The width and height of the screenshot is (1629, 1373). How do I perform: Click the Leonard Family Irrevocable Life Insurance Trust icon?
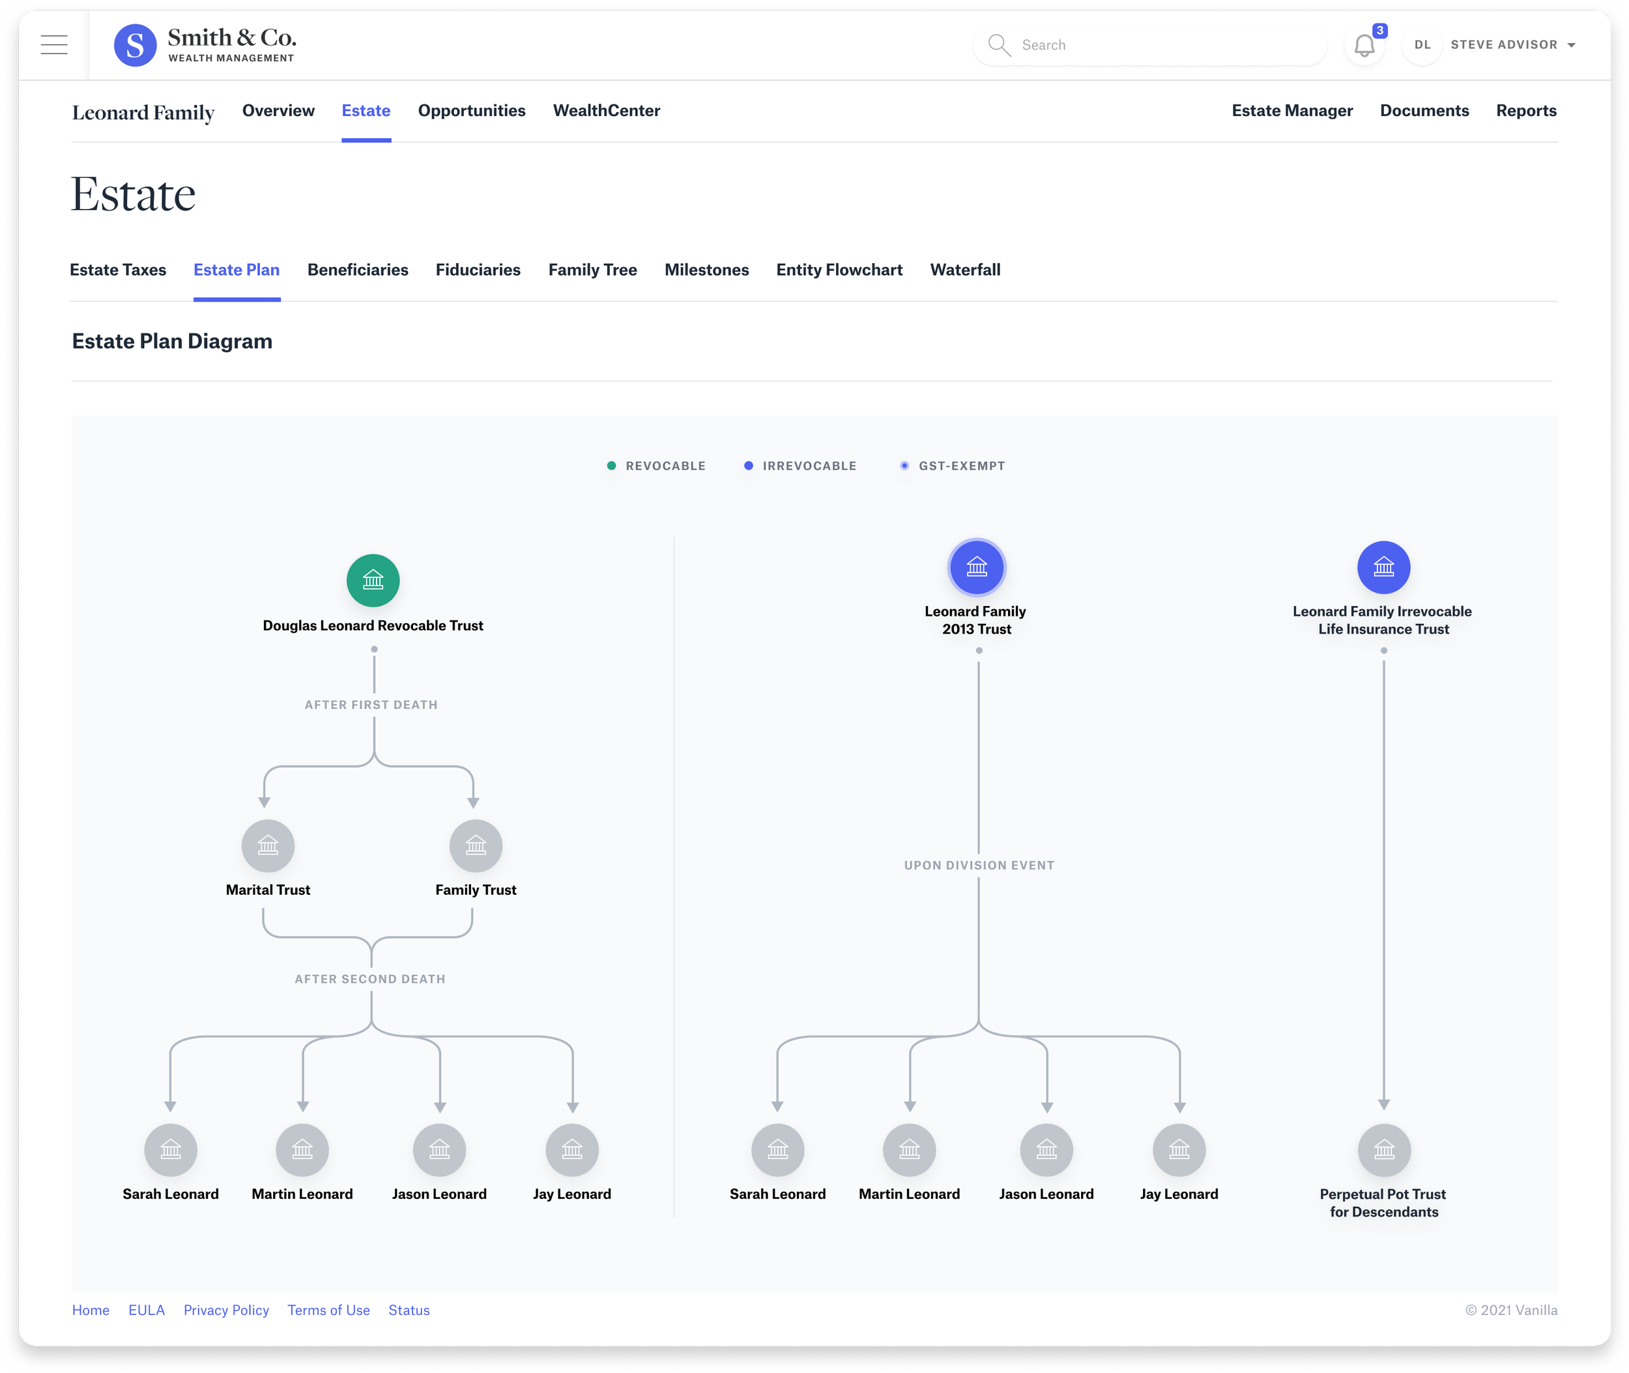(x=1383, y=568)
